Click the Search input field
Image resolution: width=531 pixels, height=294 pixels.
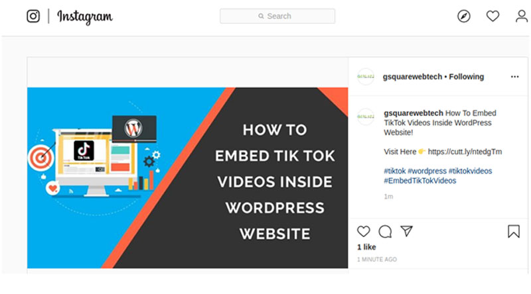point(277,16)
